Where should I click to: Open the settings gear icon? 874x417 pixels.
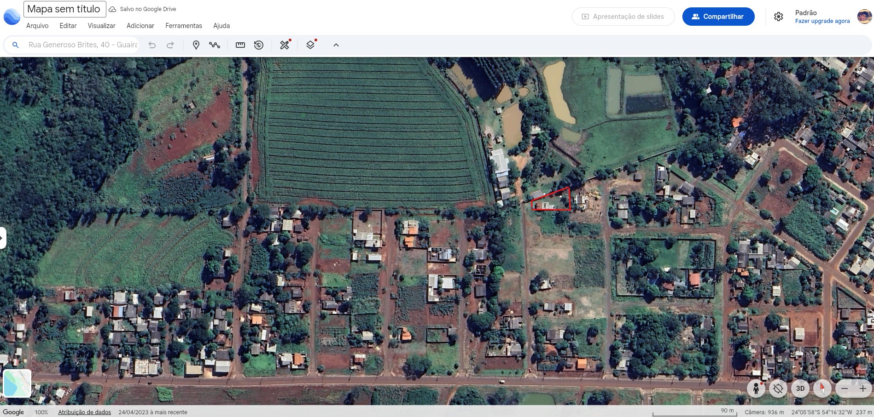pyautogui.click(x=778, y=17)
